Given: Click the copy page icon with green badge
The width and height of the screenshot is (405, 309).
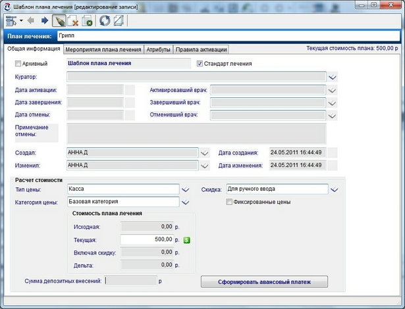Looking at the screenshot, I should point(87,20).
